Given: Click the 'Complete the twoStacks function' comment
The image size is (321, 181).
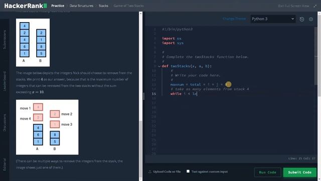Looking at the screenshot, I should (205, 57).
